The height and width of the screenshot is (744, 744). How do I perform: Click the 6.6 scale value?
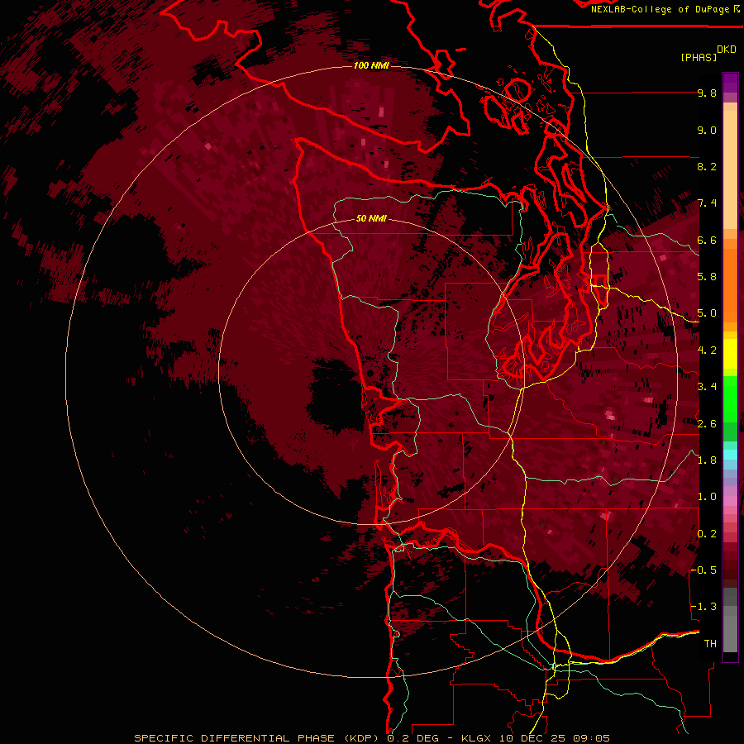click(707, 240)
